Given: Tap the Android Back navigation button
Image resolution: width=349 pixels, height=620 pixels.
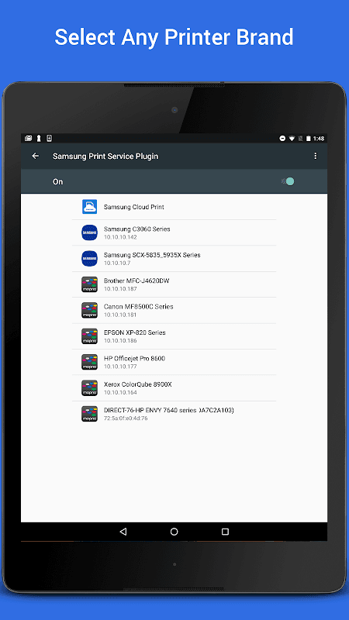Looking at the screenshot, I should coord(123,532).
